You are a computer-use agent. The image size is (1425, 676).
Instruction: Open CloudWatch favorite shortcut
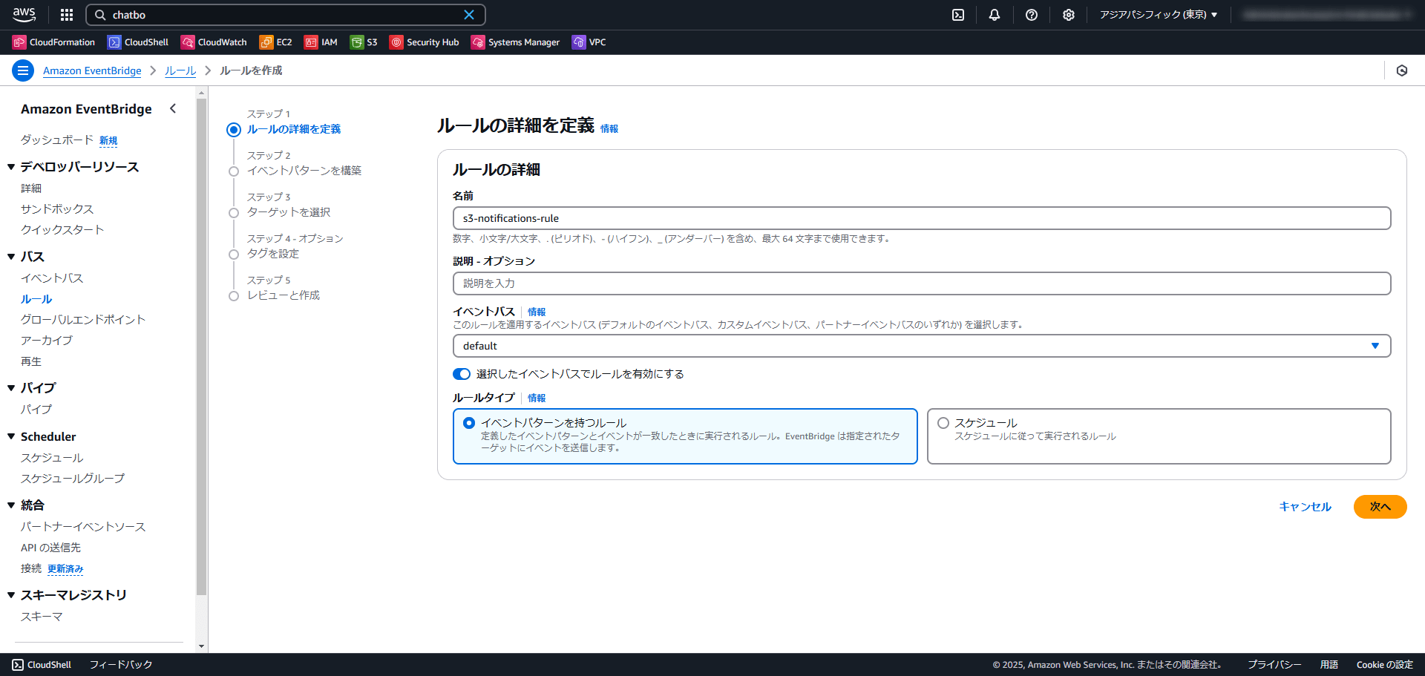point(214,42)
